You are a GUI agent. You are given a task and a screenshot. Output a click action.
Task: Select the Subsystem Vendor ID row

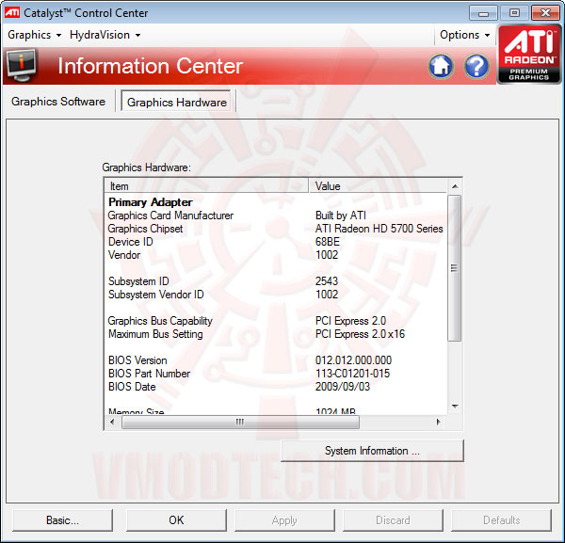coord(276,295)
